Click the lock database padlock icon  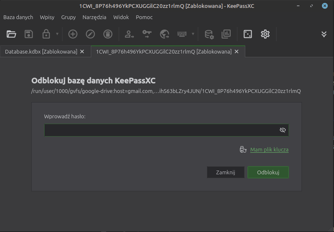tap(46, 34)
